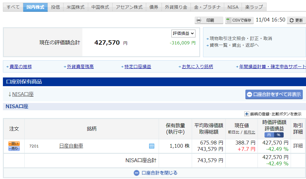The height and width of the screenshot is (179, 306).
Task: Switch to the NISA tab
Action: (x=233, y=7)
